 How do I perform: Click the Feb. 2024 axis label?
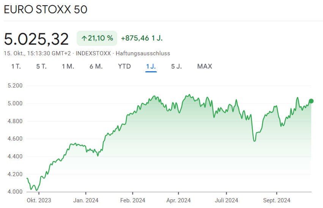point(133,200)
